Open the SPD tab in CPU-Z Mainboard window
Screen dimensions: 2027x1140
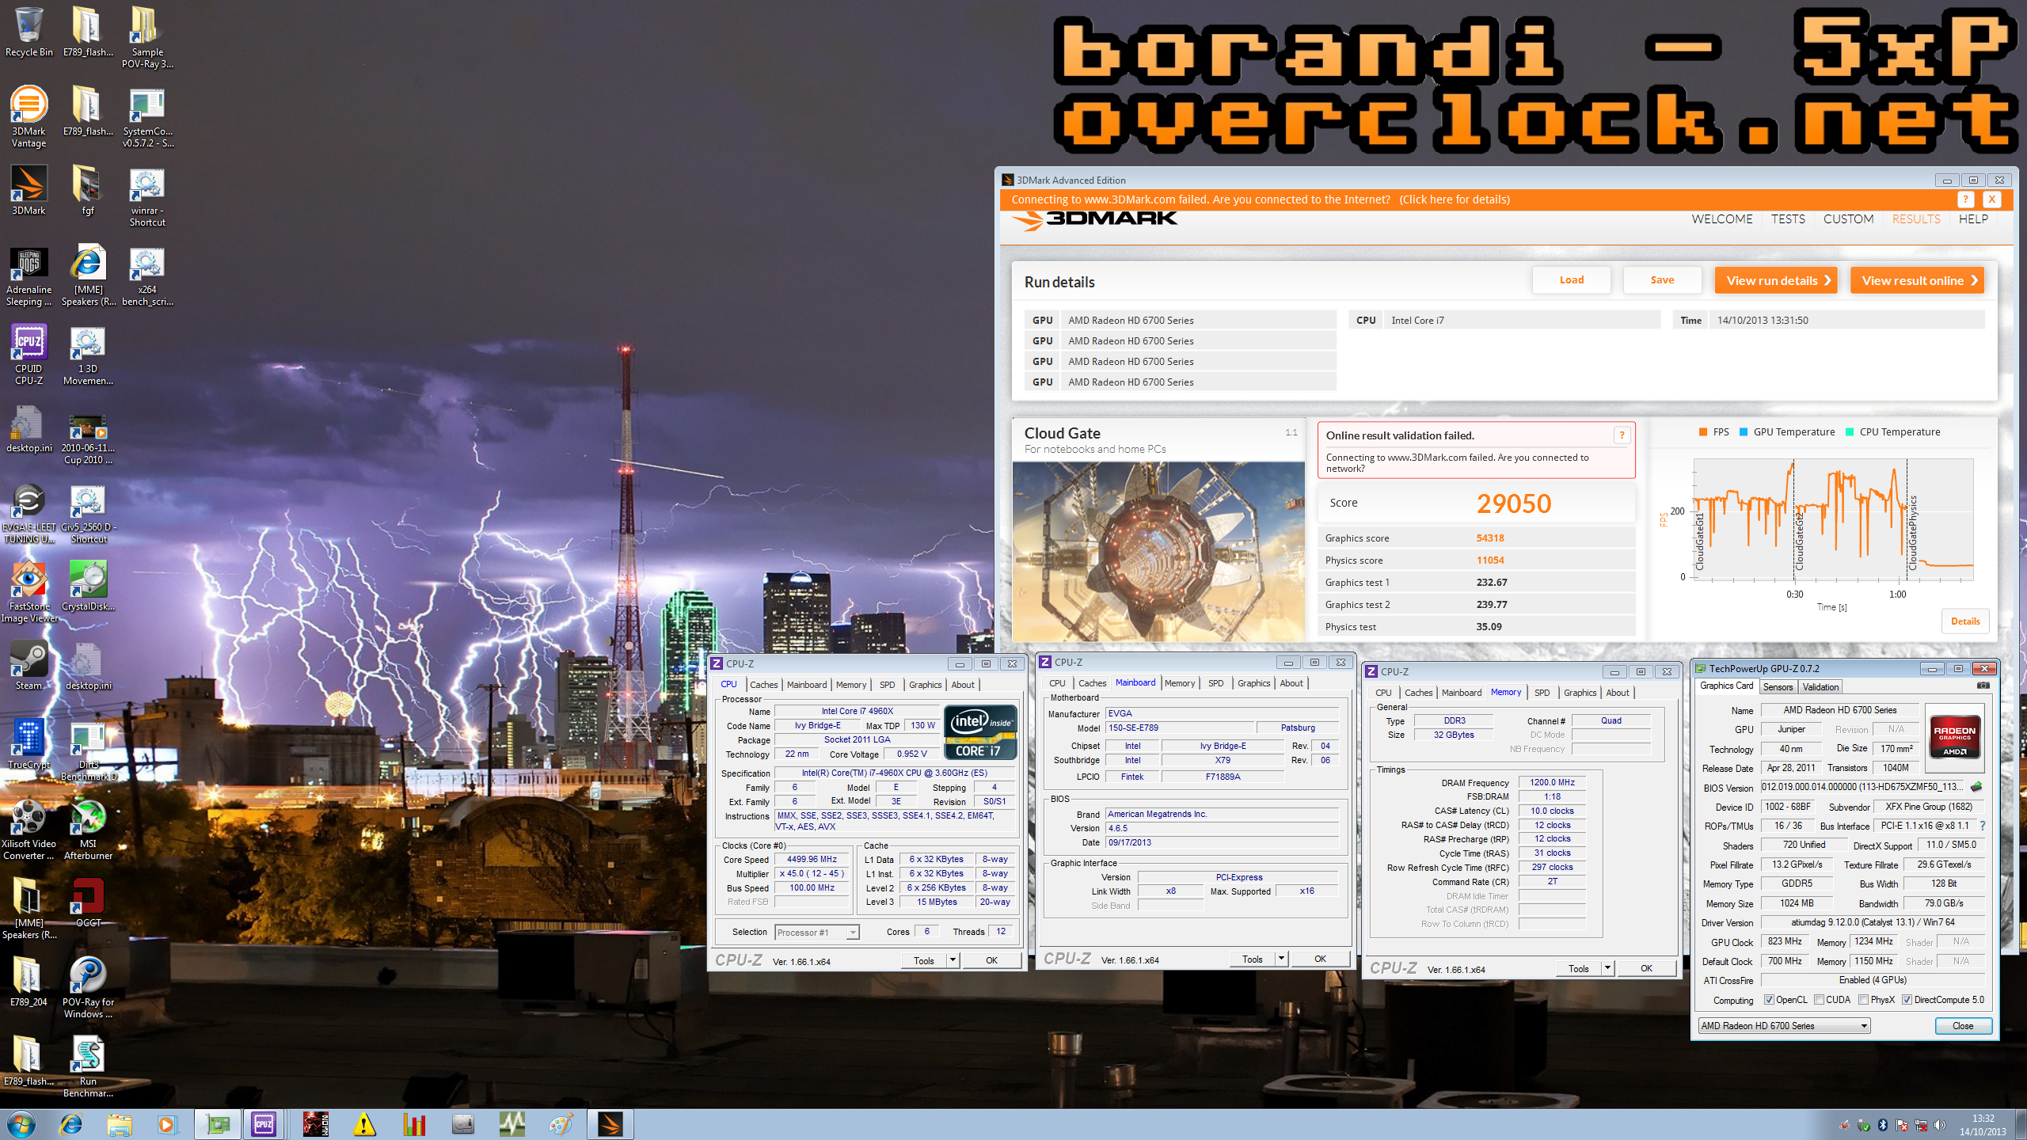coord(1215,683)
